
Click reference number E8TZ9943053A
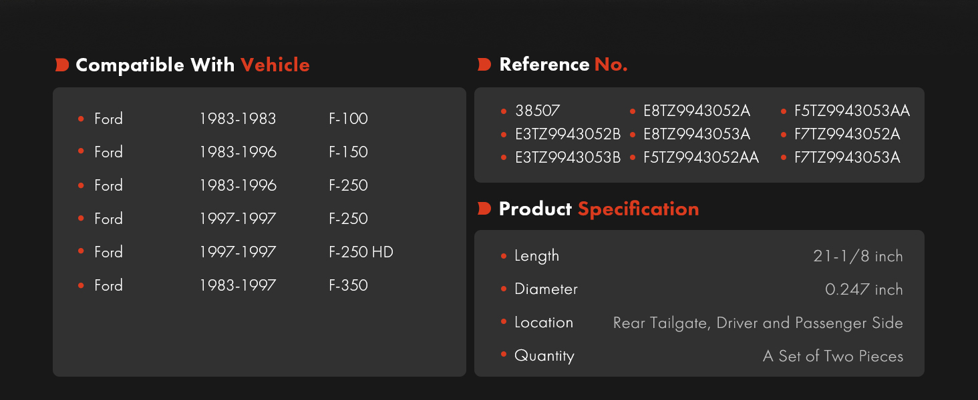coord(697,134)
